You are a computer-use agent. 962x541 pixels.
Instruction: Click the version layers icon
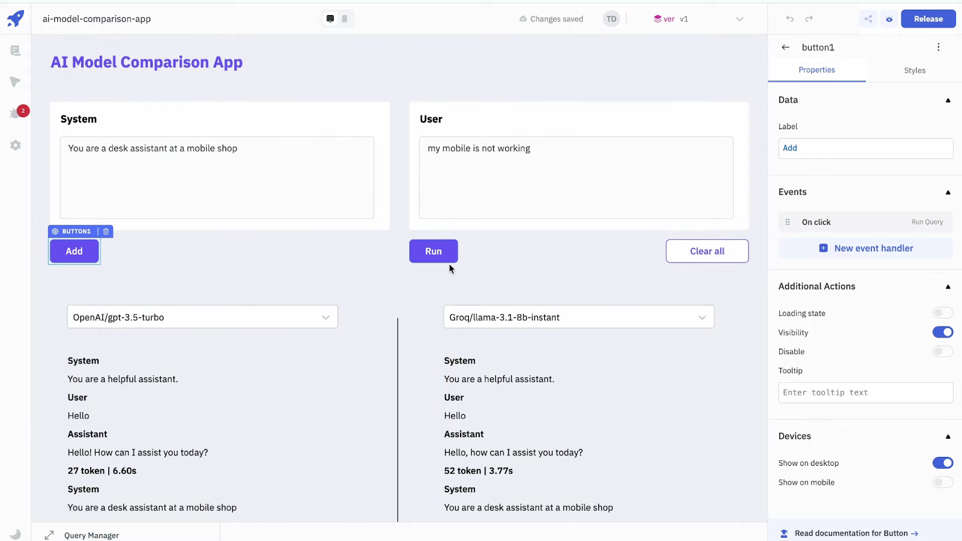coord(658,19)
